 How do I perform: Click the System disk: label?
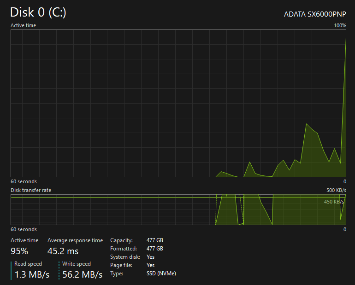125,257
